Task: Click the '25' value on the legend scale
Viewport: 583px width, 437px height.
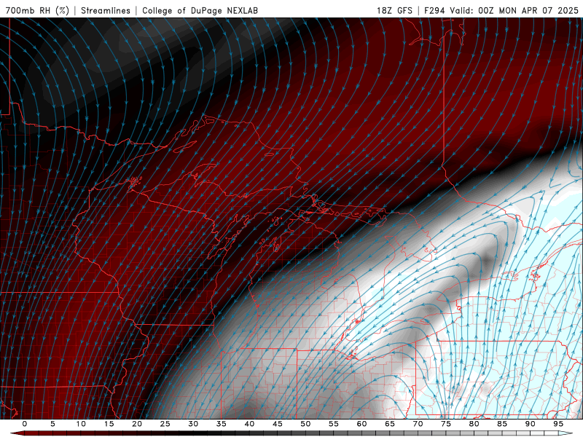Action: (x=165, y=424)
